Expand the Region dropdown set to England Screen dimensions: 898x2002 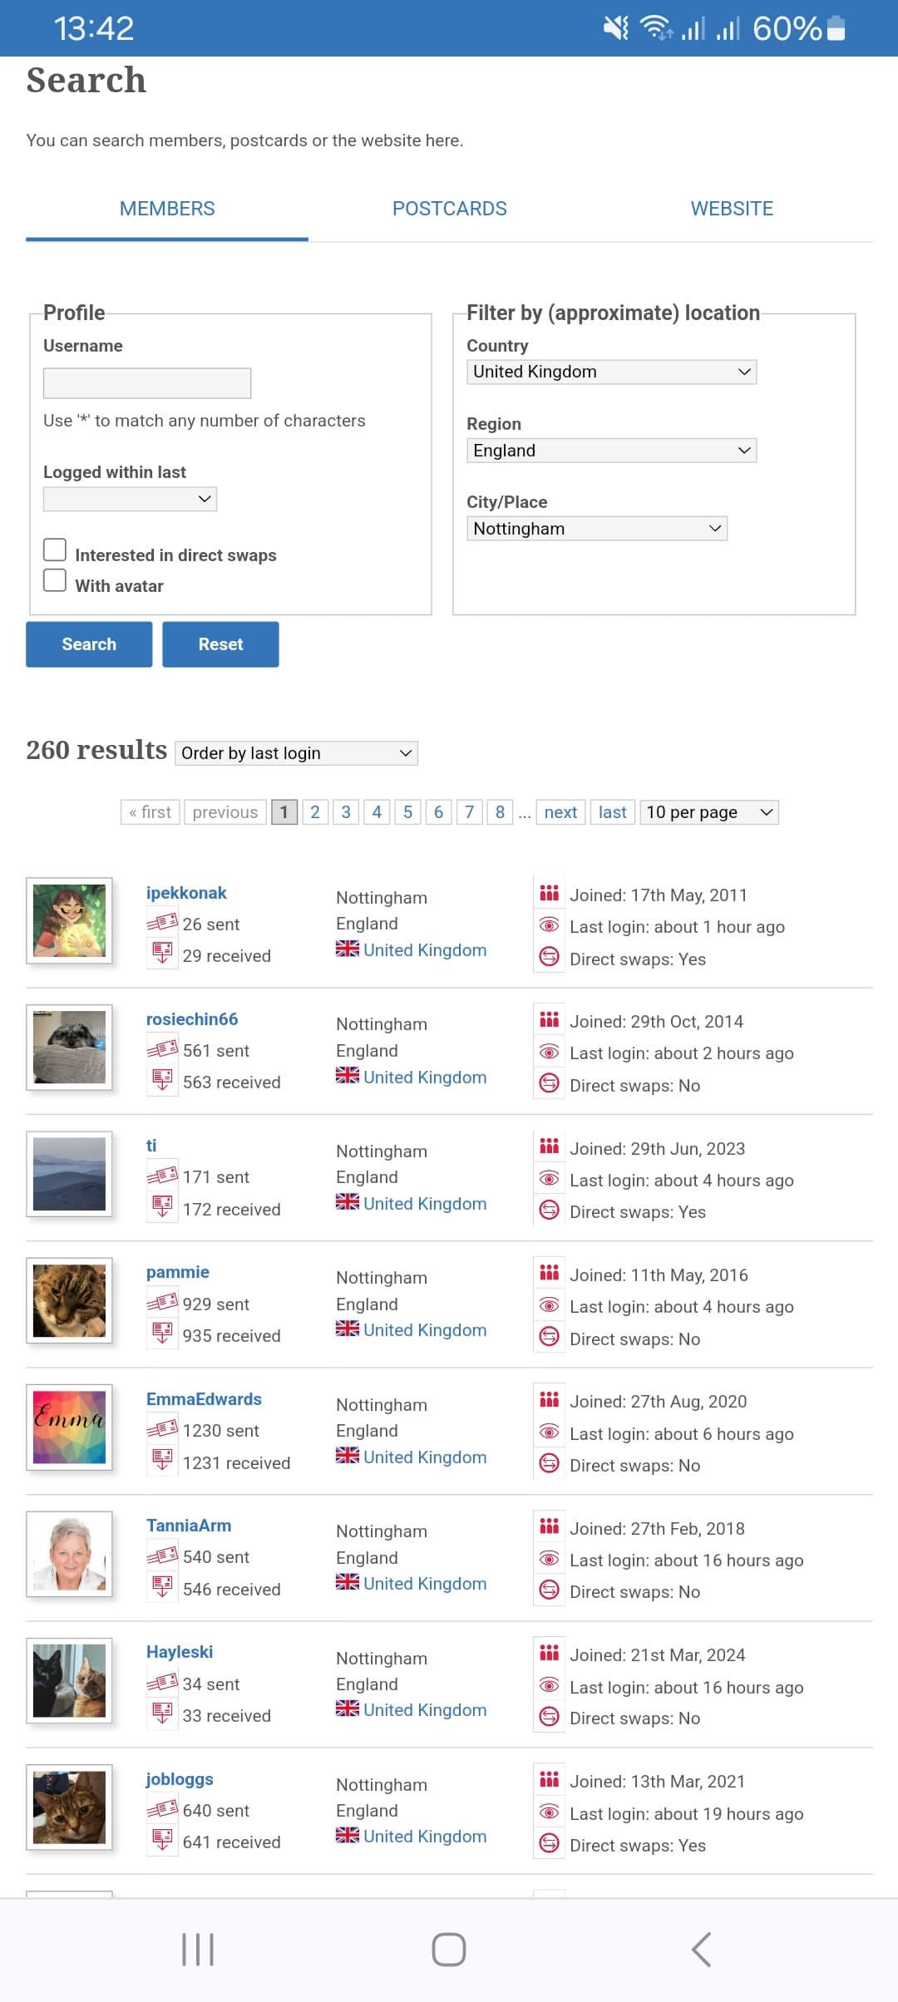coord(611,450)
